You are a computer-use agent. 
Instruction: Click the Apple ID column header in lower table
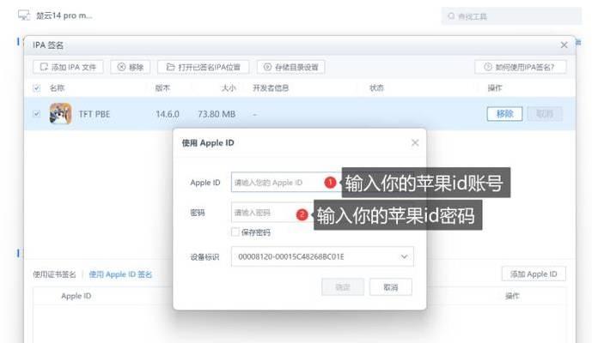point(76,296)
